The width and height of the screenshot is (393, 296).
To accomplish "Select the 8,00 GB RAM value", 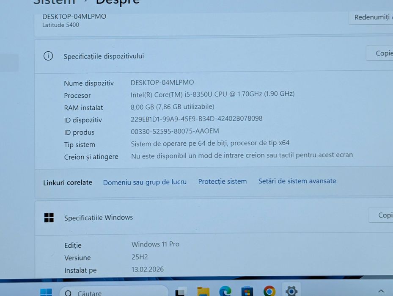I will click(173, 107).
